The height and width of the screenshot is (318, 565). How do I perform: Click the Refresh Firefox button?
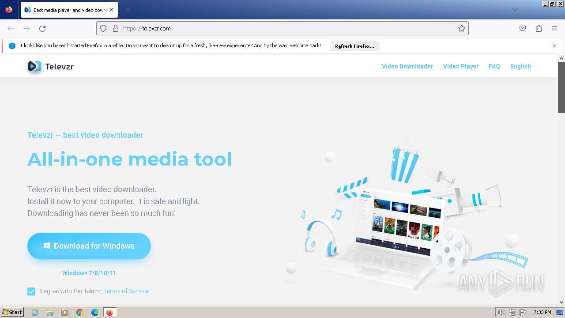click(354, 46)
